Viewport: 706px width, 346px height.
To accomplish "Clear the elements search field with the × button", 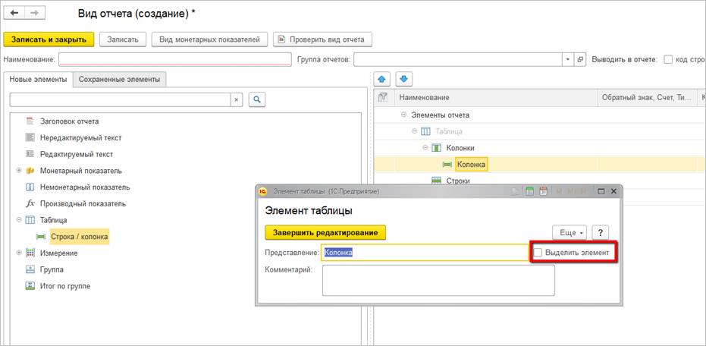I will pyautogui.click(x=237, y=100).
